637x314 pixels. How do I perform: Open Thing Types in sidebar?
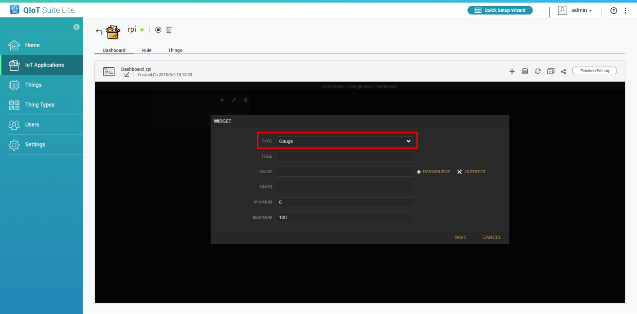click(39, 104)
